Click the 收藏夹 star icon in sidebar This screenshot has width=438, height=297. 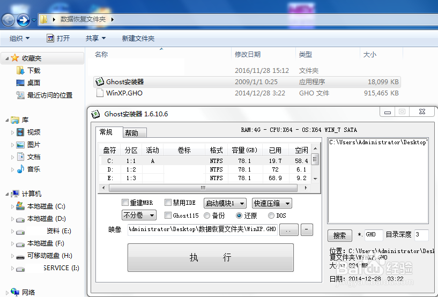pyautogui.click(x=15, y=58)
